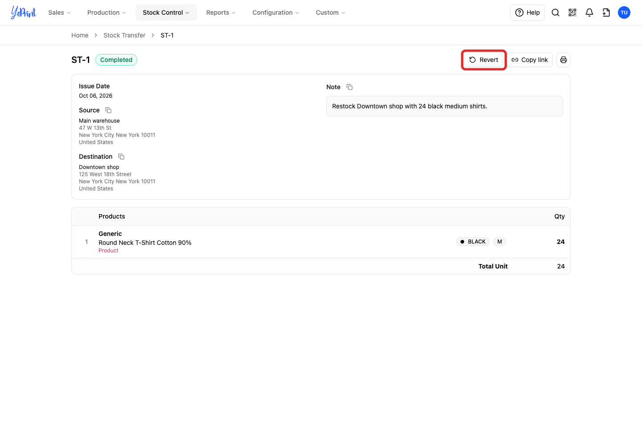
Task: Open the search icon in header
Action: tap(556, 12)
